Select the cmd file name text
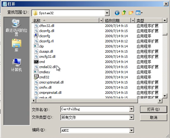 click(x=42, y=62)
